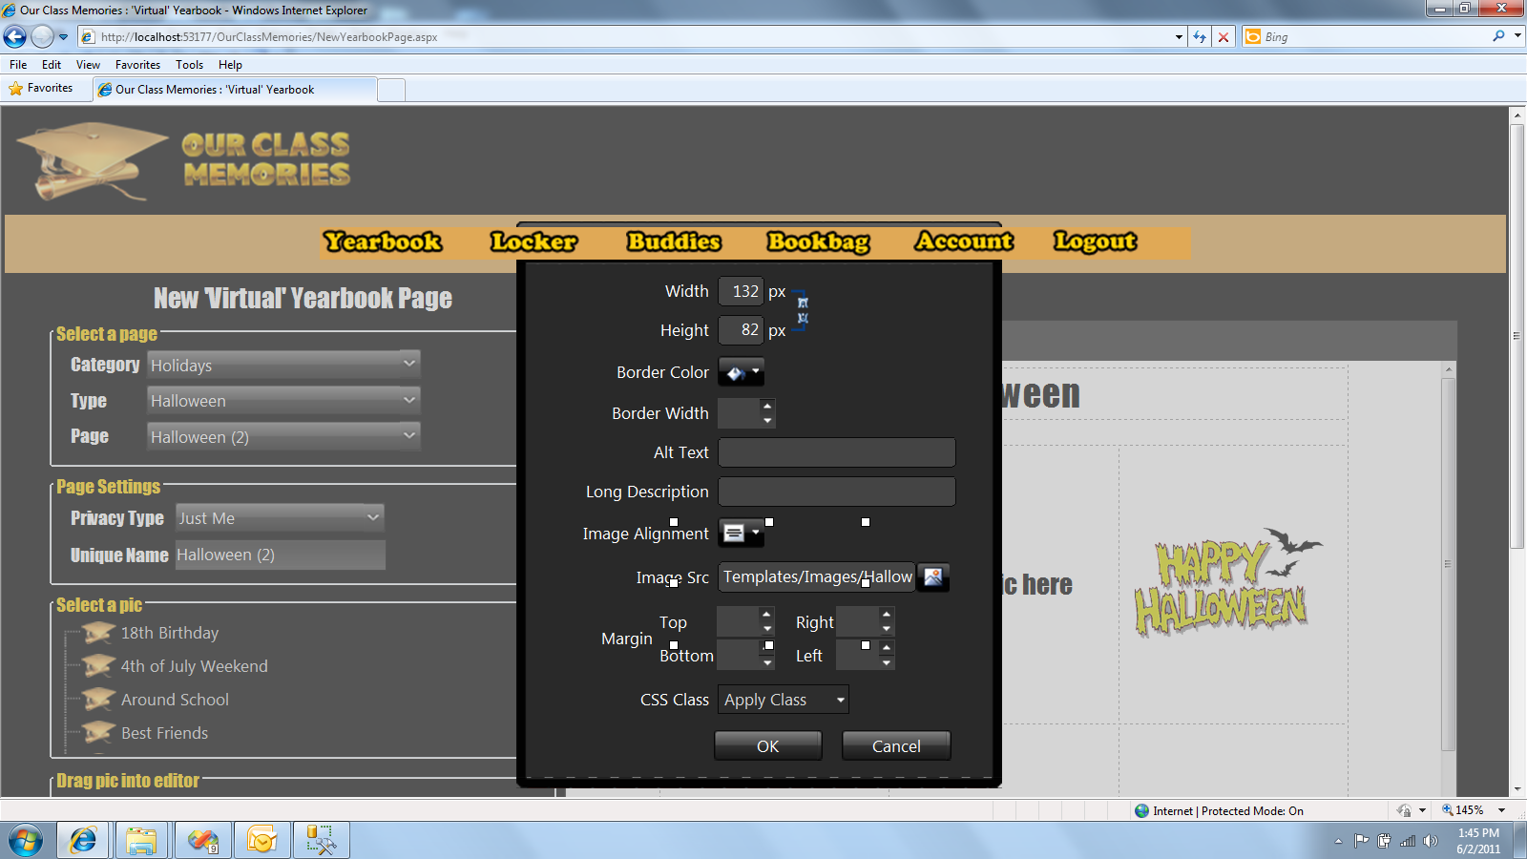Click the Image Src path field
The height and width of the screenshot is (859, 1527).
tap(817, 576)
